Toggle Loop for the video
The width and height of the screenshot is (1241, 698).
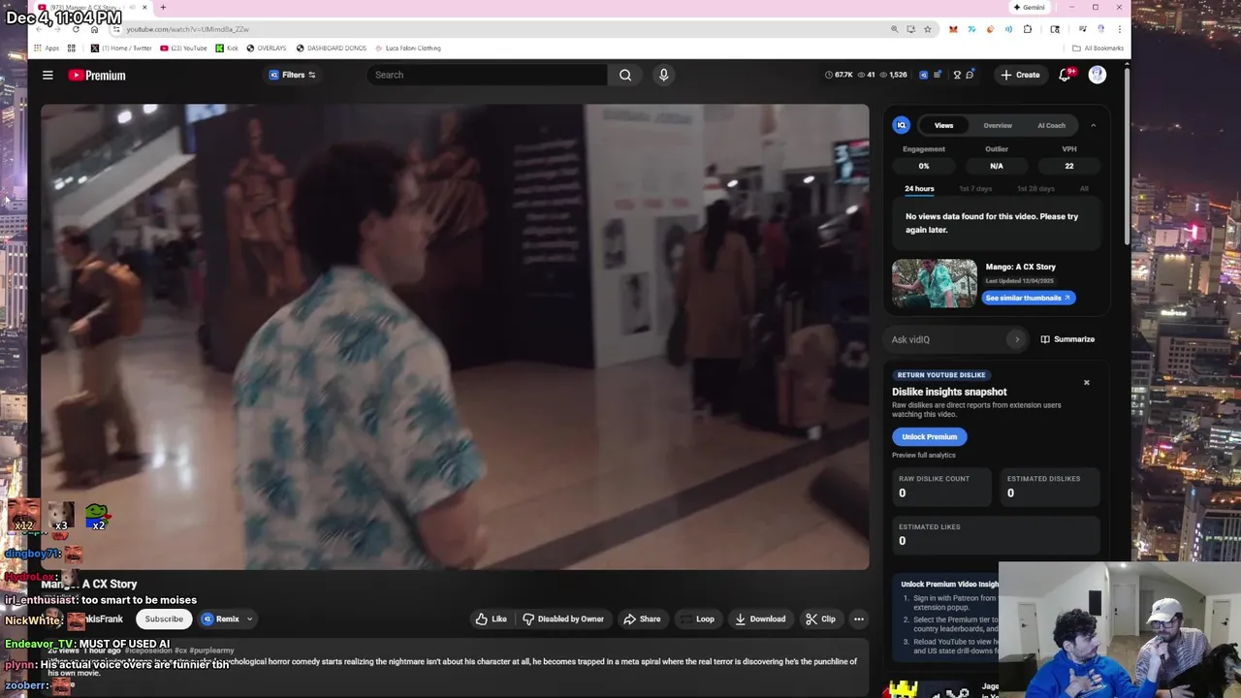click(x=697, y=619)
